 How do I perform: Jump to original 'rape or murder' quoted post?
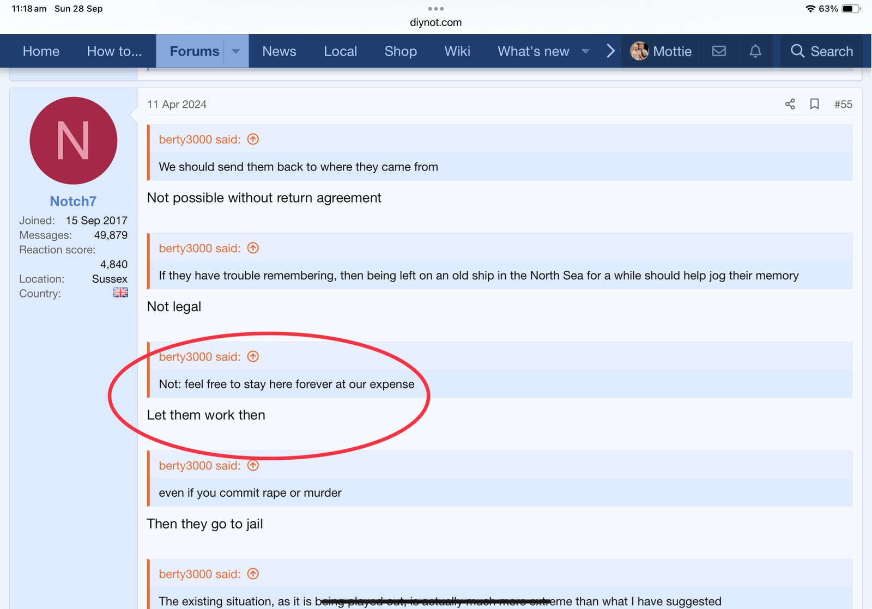(x=253, y=466)
